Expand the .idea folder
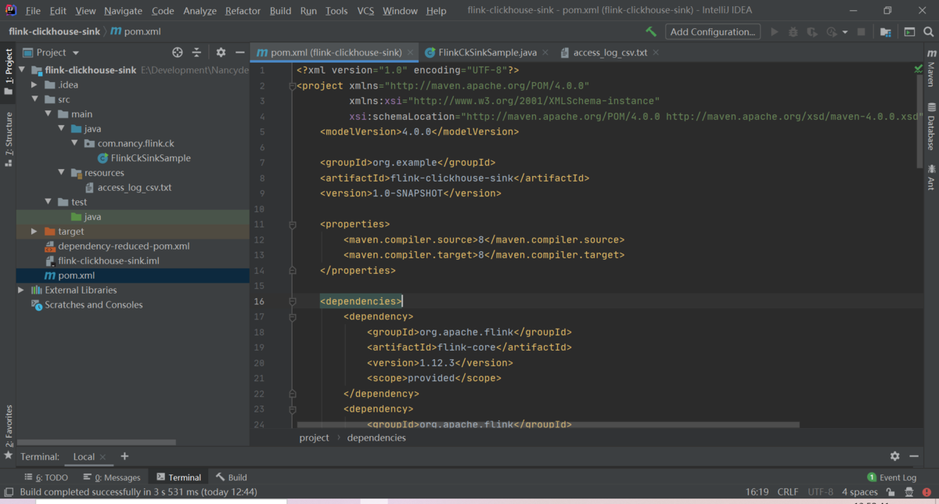 click(36, 85)
